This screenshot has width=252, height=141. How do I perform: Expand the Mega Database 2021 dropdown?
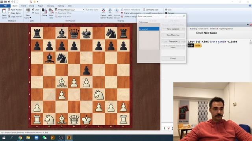point(83,10)
